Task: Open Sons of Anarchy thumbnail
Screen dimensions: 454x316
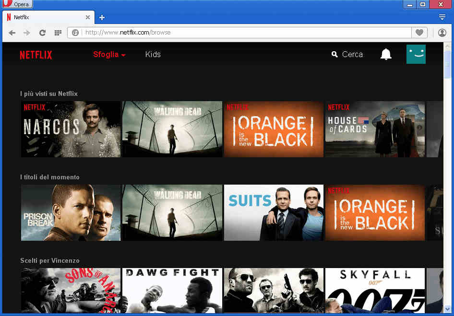Action: click(x=71, y=291)
